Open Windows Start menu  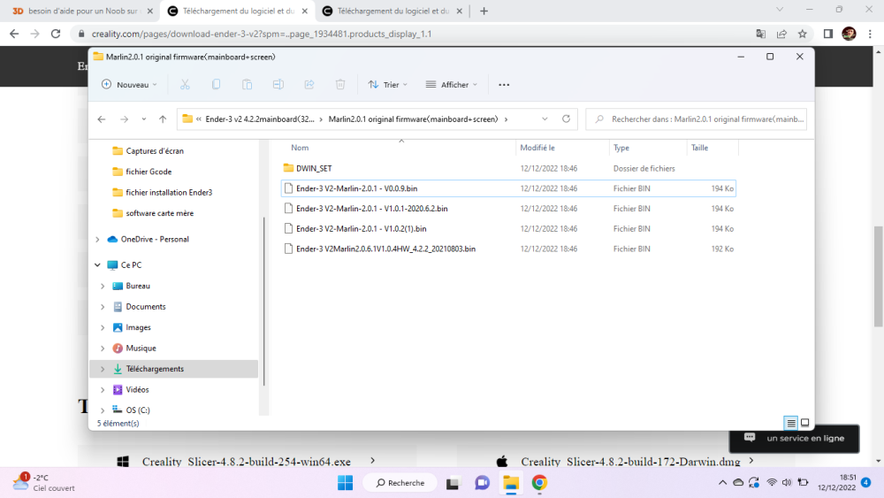[x=345, y=483]
